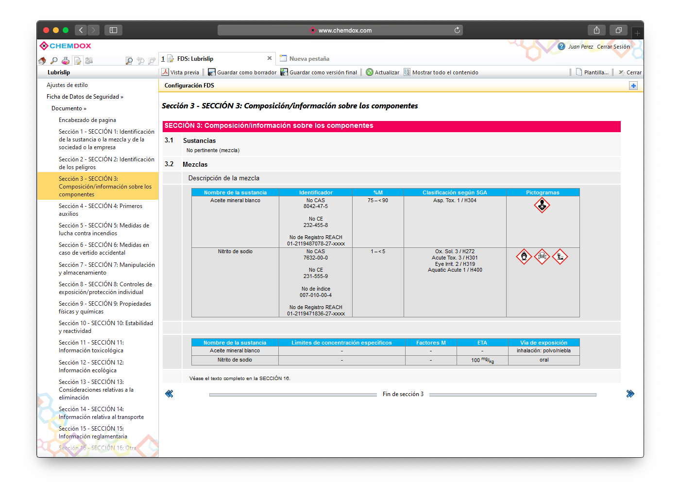Show all tabs browser icon
This screenshot has width=680, height=486.
tap(618, 30)
